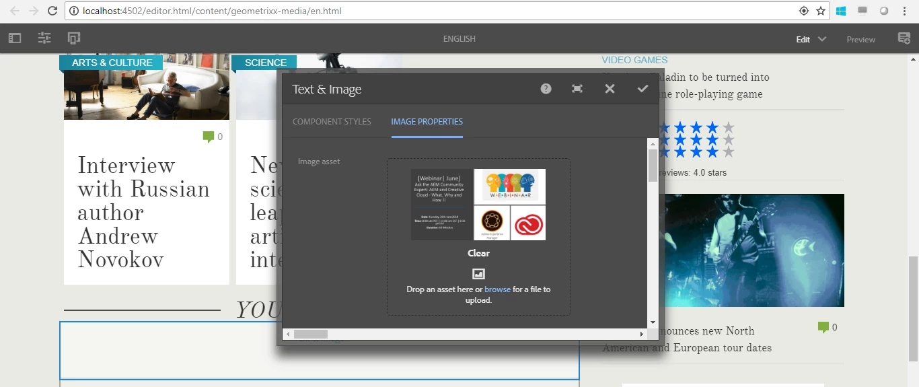
Task: Open the annotations icon in toolbar
Action: 905,39
